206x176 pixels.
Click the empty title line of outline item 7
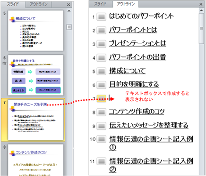pos(109,98)
